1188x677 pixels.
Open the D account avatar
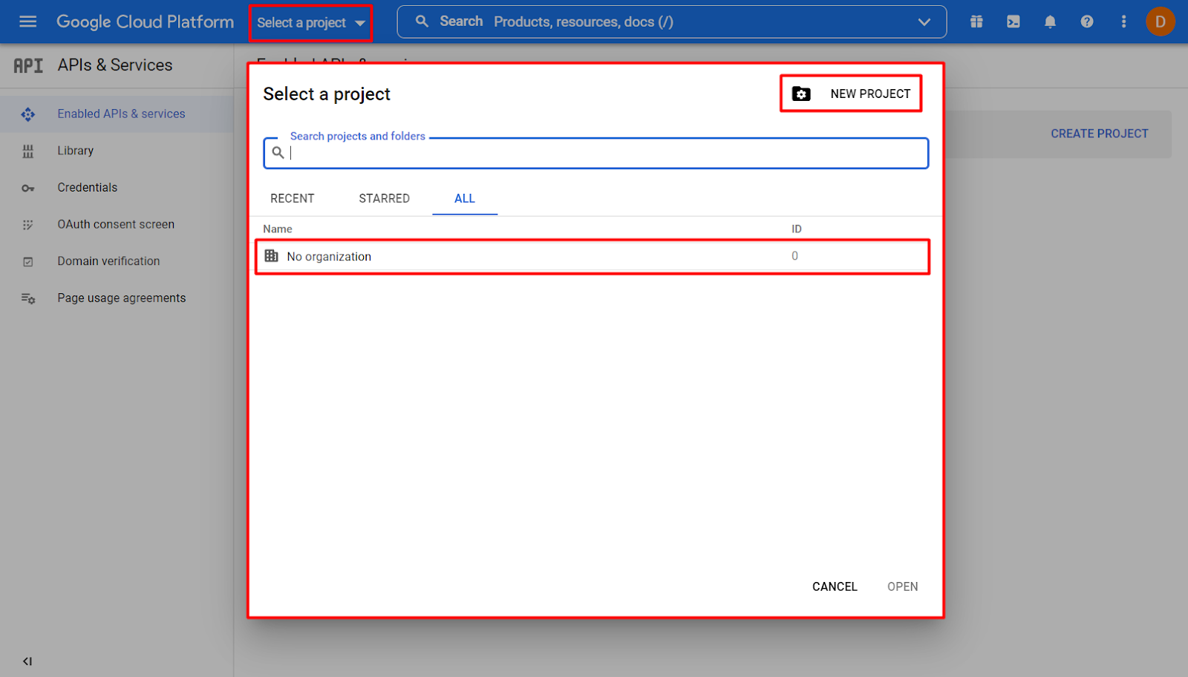(1160, 22)
